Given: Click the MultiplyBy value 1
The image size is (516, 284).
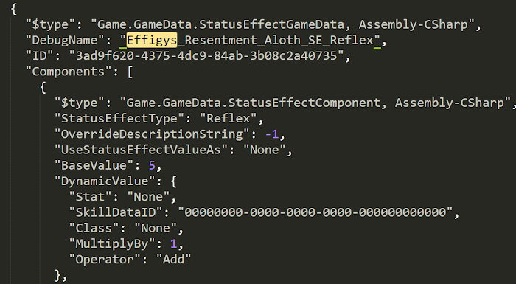Looking at the screenshot, I should [x=173, y=244].
